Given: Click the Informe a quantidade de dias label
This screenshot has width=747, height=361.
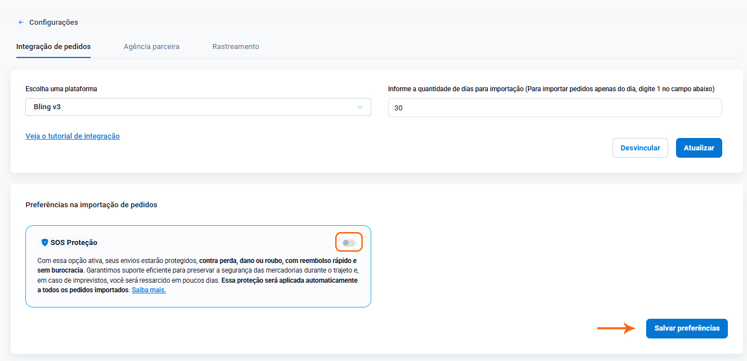Looking at the screenshot, I should 551,89.
